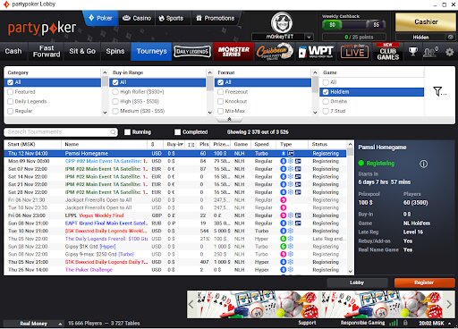Click the Search Tournaments field
This screenshot has width=458, height=329.
pos(61,132)
